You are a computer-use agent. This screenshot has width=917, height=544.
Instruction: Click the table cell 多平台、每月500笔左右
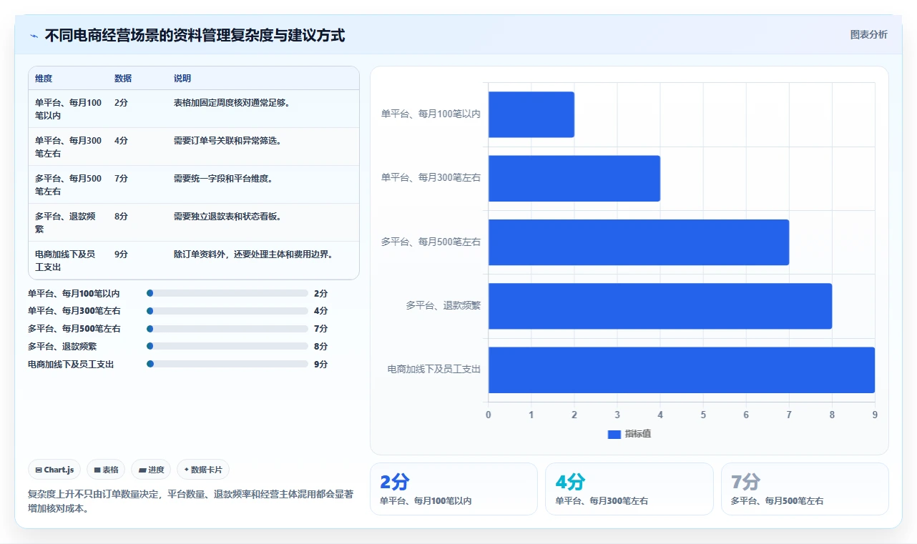click(x=68, y=184)
